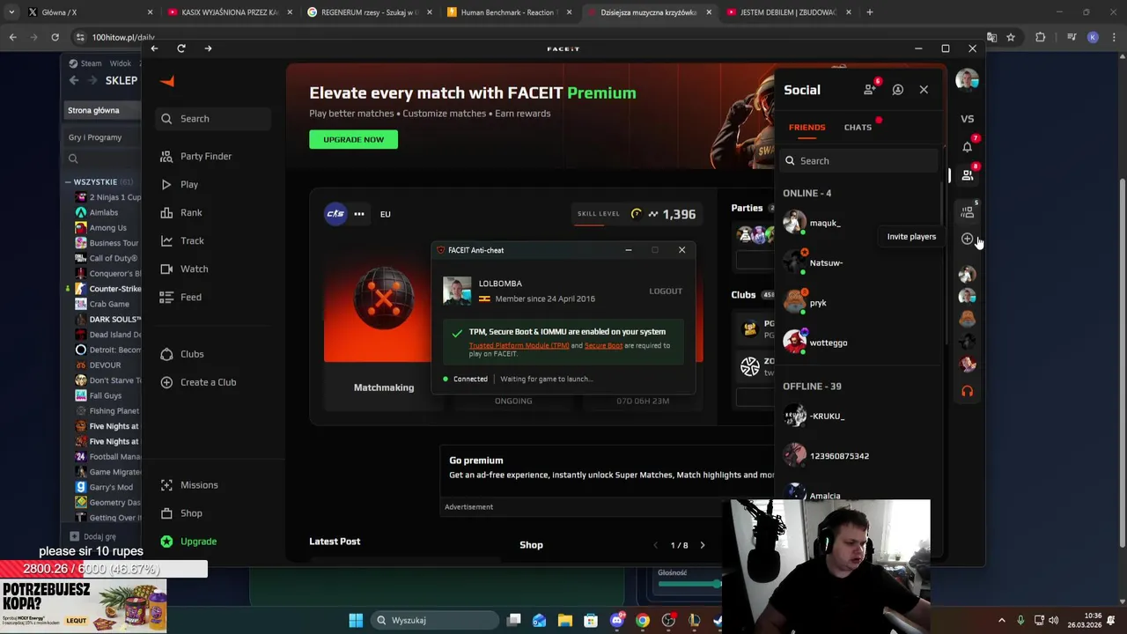Screen dimensions: 1127x634
Task: Go to previous page in Shop carousel
Action: point(655,545)
